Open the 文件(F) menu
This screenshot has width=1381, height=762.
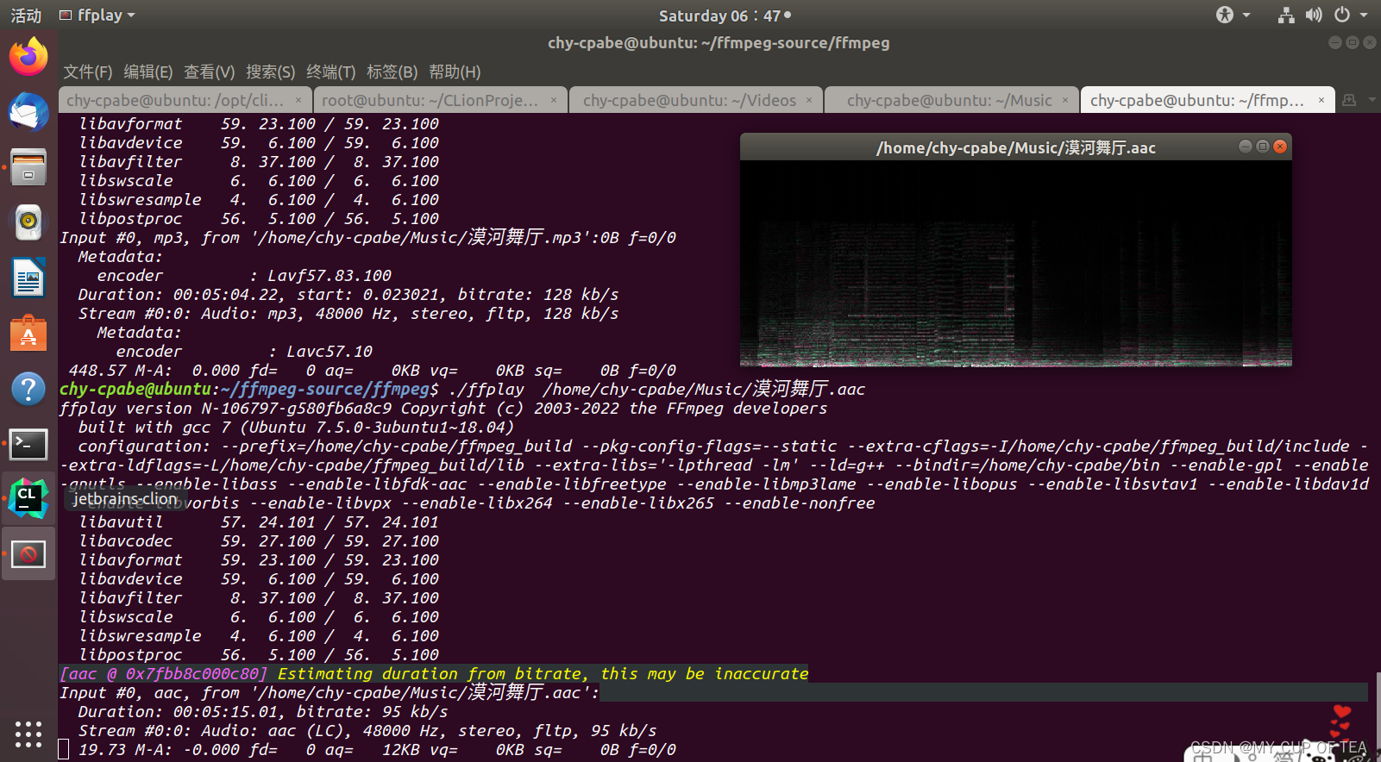tap(87, 72)
